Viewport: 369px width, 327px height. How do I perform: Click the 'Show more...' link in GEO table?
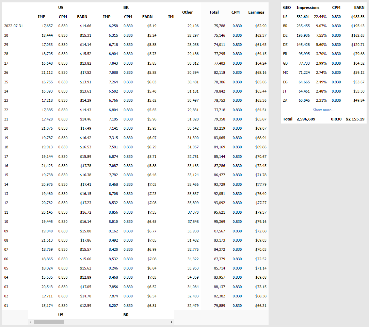[324, 110]
